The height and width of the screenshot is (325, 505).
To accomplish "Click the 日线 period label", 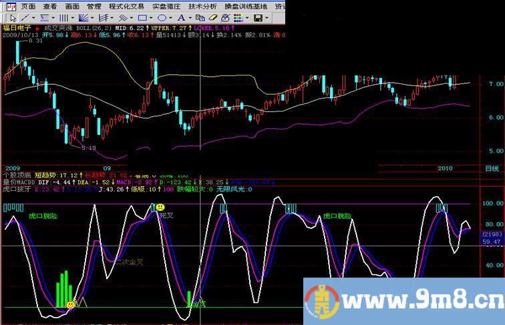I will [491, 169].
